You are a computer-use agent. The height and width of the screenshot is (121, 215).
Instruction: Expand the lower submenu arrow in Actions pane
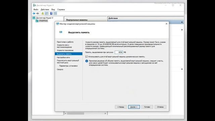click(x=182, y=69)
